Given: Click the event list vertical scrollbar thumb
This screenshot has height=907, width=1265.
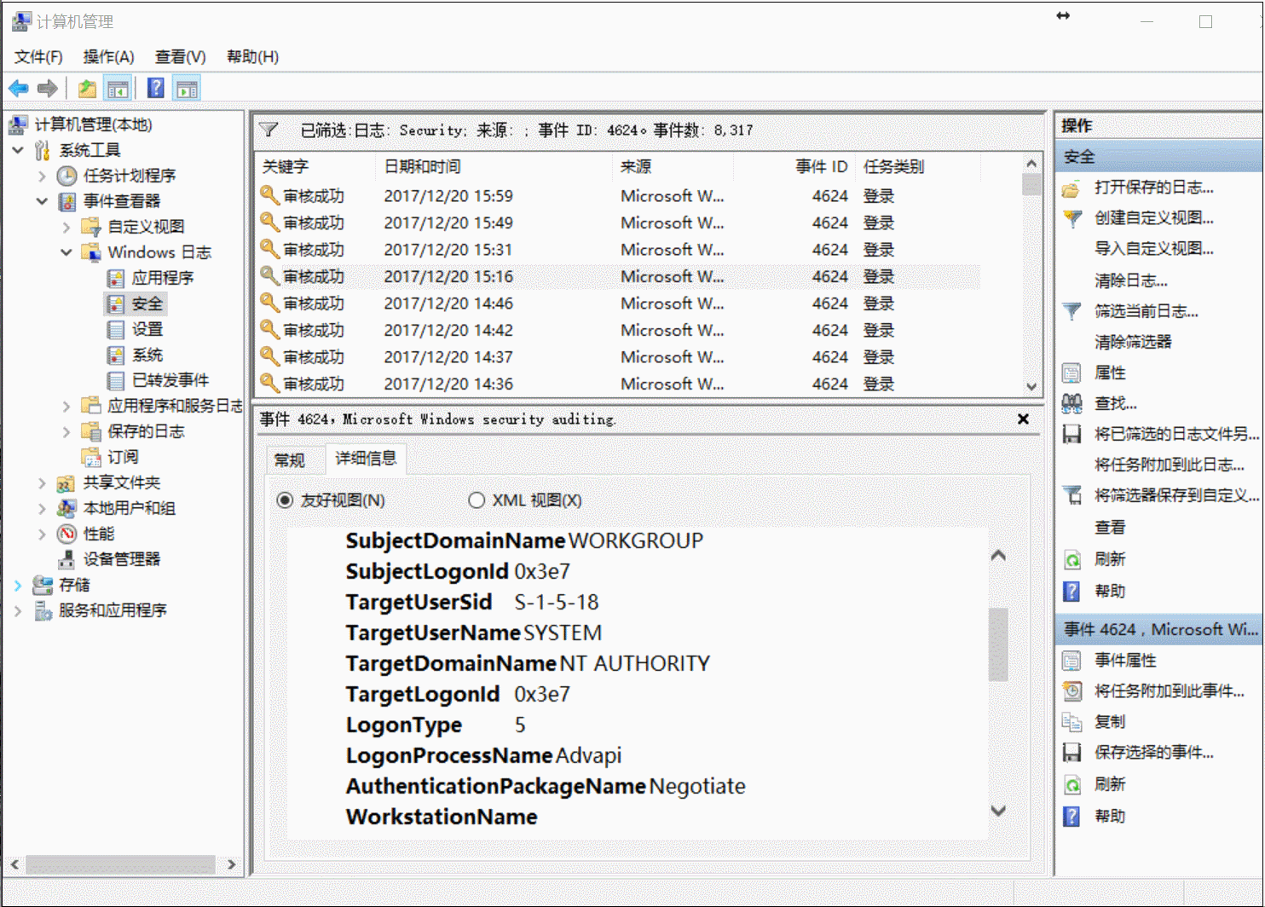Looking at the screenshot, I should (x=1031, y=185).
